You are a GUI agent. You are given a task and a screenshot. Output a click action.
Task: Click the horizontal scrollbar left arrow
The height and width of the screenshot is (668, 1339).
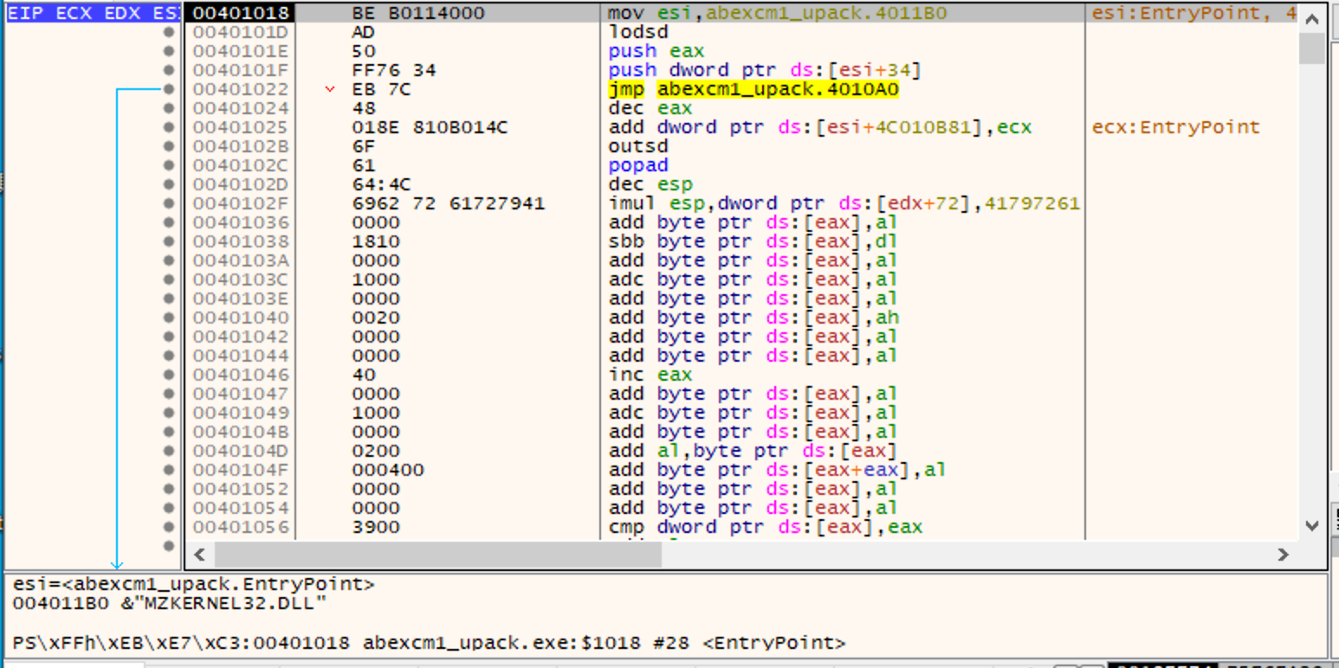(200, 554)
